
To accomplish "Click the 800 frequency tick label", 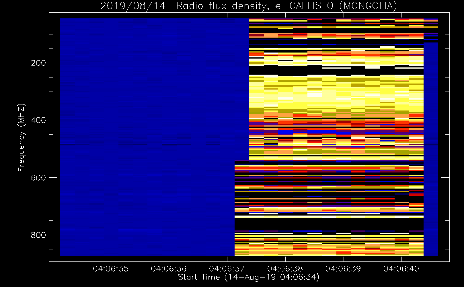I will coord(38,235).
